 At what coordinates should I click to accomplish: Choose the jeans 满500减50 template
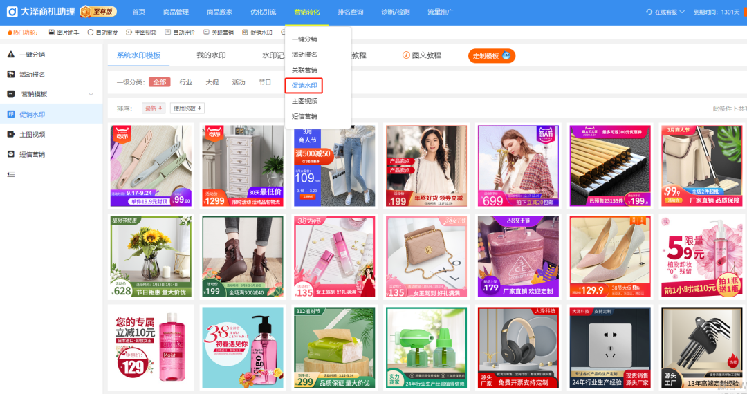tap(335, 166)
